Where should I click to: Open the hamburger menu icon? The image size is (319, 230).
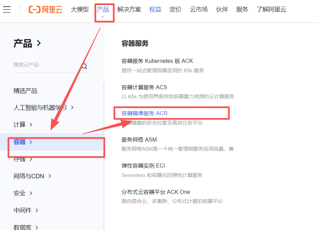[x=7, y=9]
